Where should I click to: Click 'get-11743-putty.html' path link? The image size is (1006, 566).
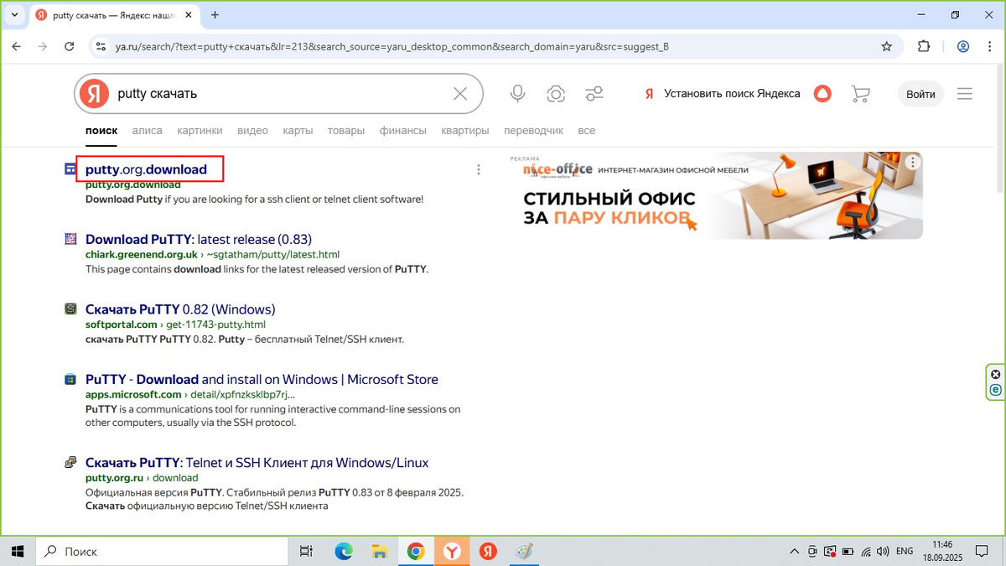coord(215,325)
